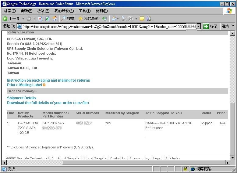Open the View (檢視) menu
This screenshot has width=237, height=173.
coord(43,11)
